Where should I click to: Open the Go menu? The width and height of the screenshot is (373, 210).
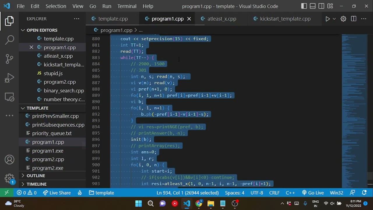pyautogui.click(x=93, y=6)
